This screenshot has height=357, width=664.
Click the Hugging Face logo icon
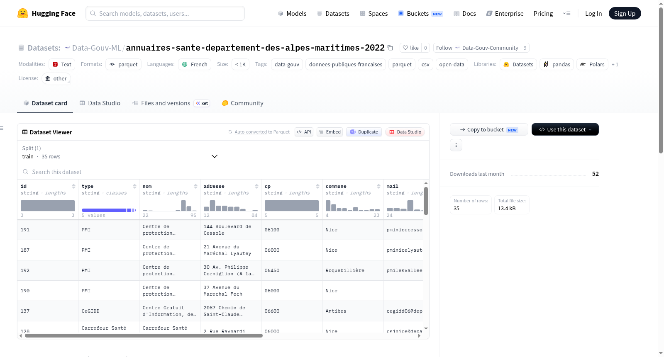(x=23, y=13)
